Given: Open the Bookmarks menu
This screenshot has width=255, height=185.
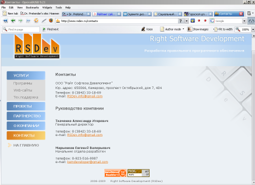Looking at the screenshot, I should point(32,7).
